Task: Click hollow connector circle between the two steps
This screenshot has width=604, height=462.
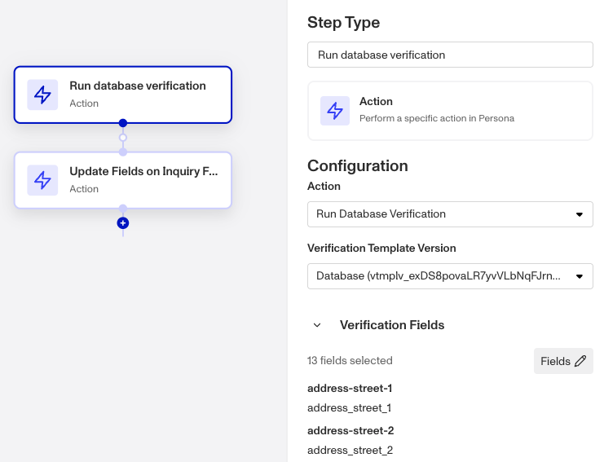Action: [123, 138]
